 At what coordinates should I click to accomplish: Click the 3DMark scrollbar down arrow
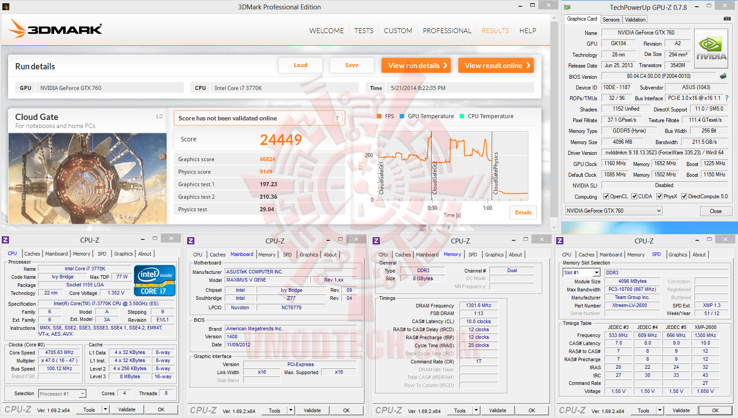pos(554,227)
